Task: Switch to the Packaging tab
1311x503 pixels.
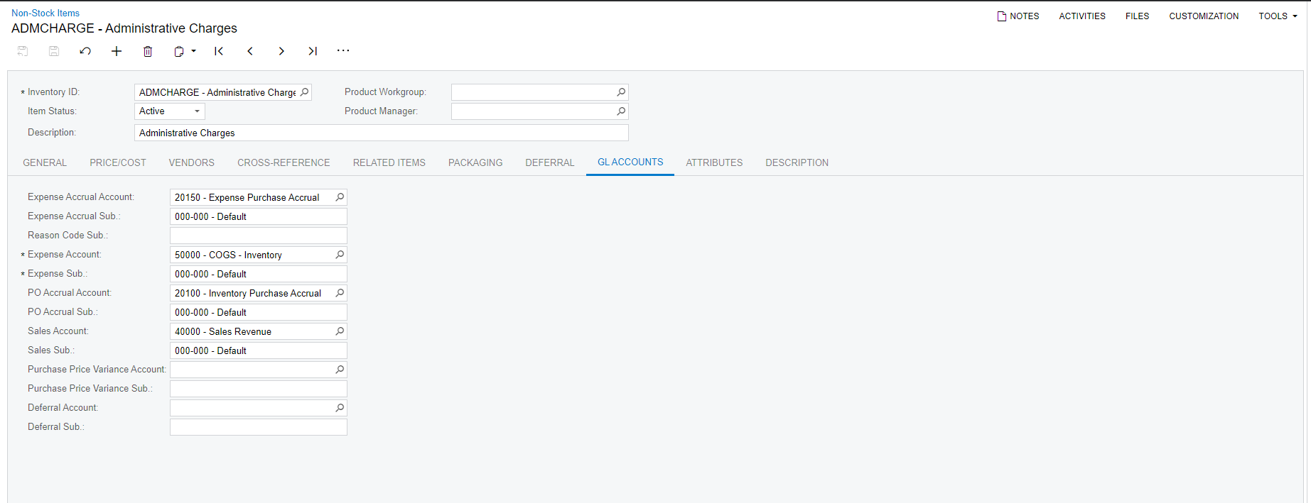Action: tap(475, 162)
